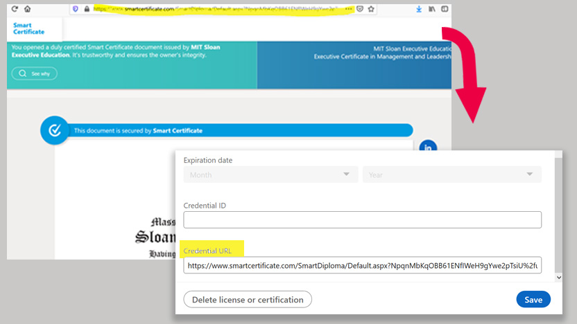Click the browser reload icon
Viewport: 577px width, 324px height.
[15, 9]
